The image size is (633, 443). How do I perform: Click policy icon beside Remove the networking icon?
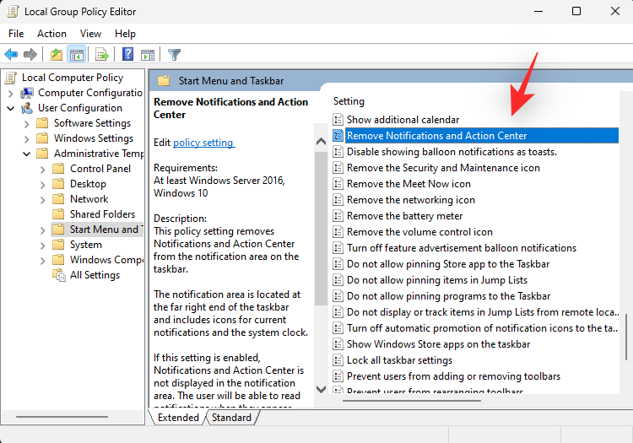click(x=338, y=200)
